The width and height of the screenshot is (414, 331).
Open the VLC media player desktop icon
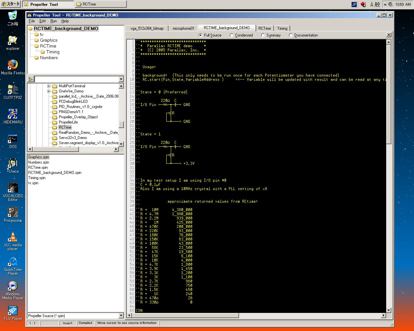click(13, 237)
